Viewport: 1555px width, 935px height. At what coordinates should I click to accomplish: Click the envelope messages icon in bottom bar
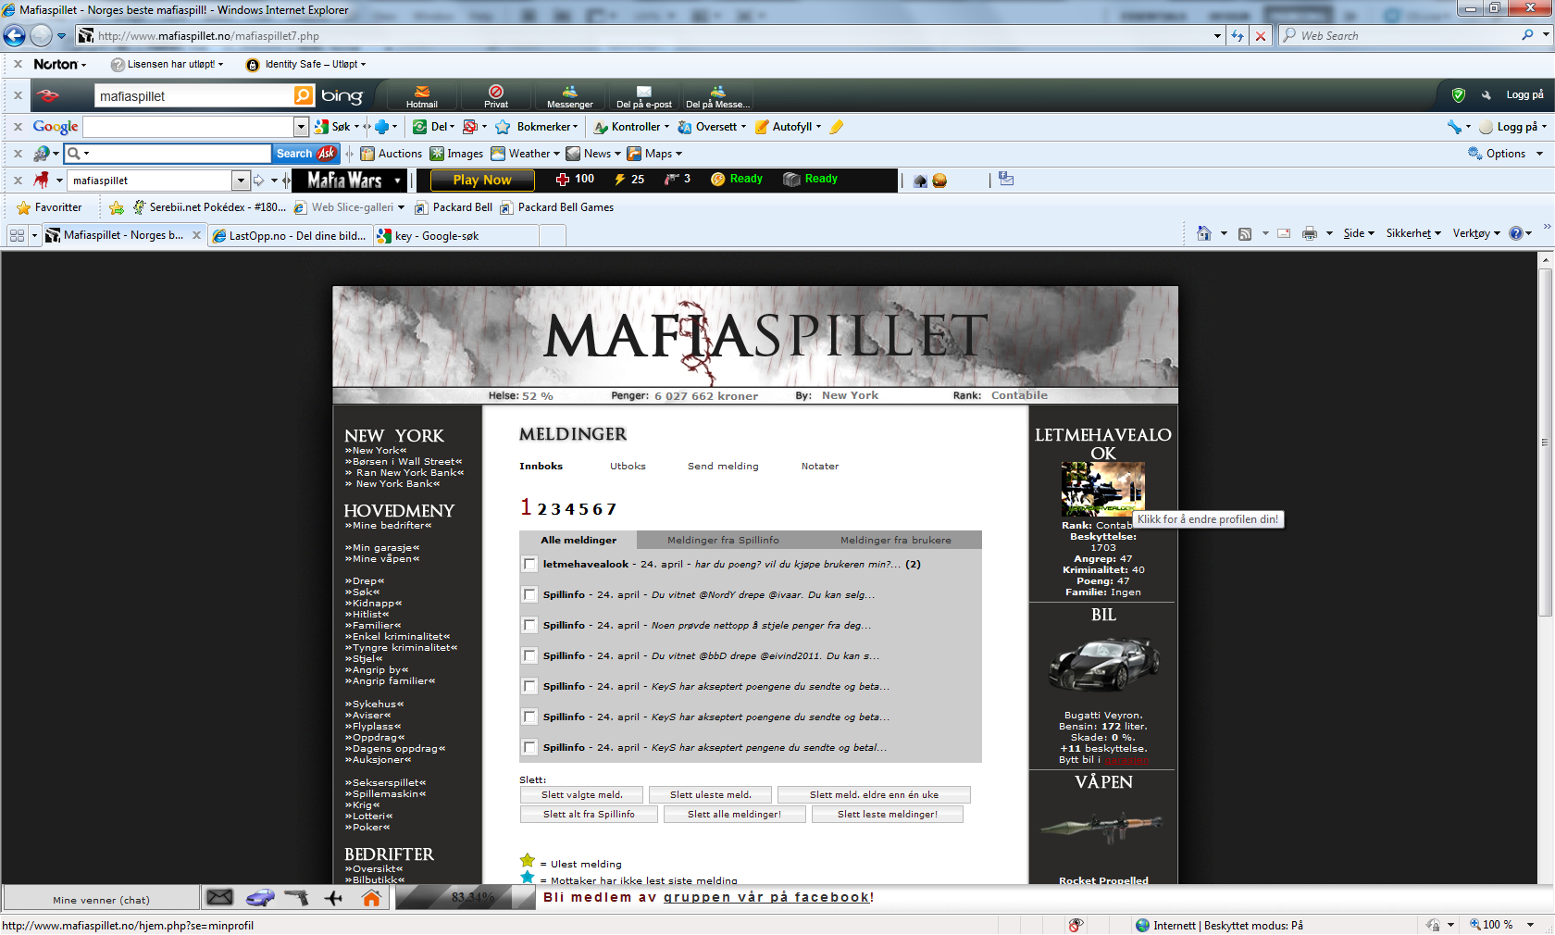point(219,897)
